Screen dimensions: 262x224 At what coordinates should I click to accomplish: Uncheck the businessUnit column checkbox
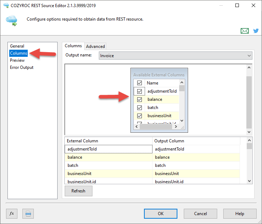point(139,116)
